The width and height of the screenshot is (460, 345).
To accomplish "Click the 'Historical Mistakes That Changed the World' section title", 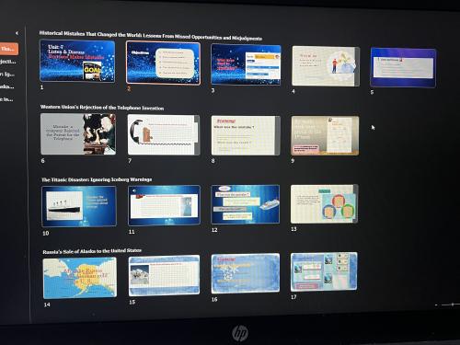I will coord(151,36).
